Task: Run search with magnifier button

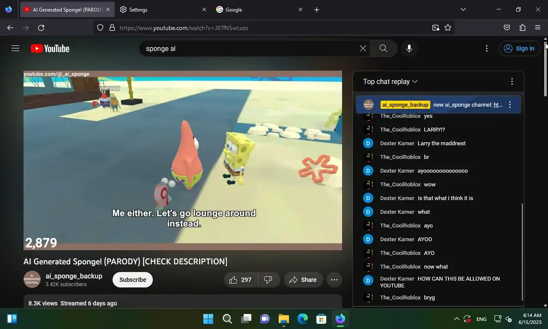Action: click(383, 48)
